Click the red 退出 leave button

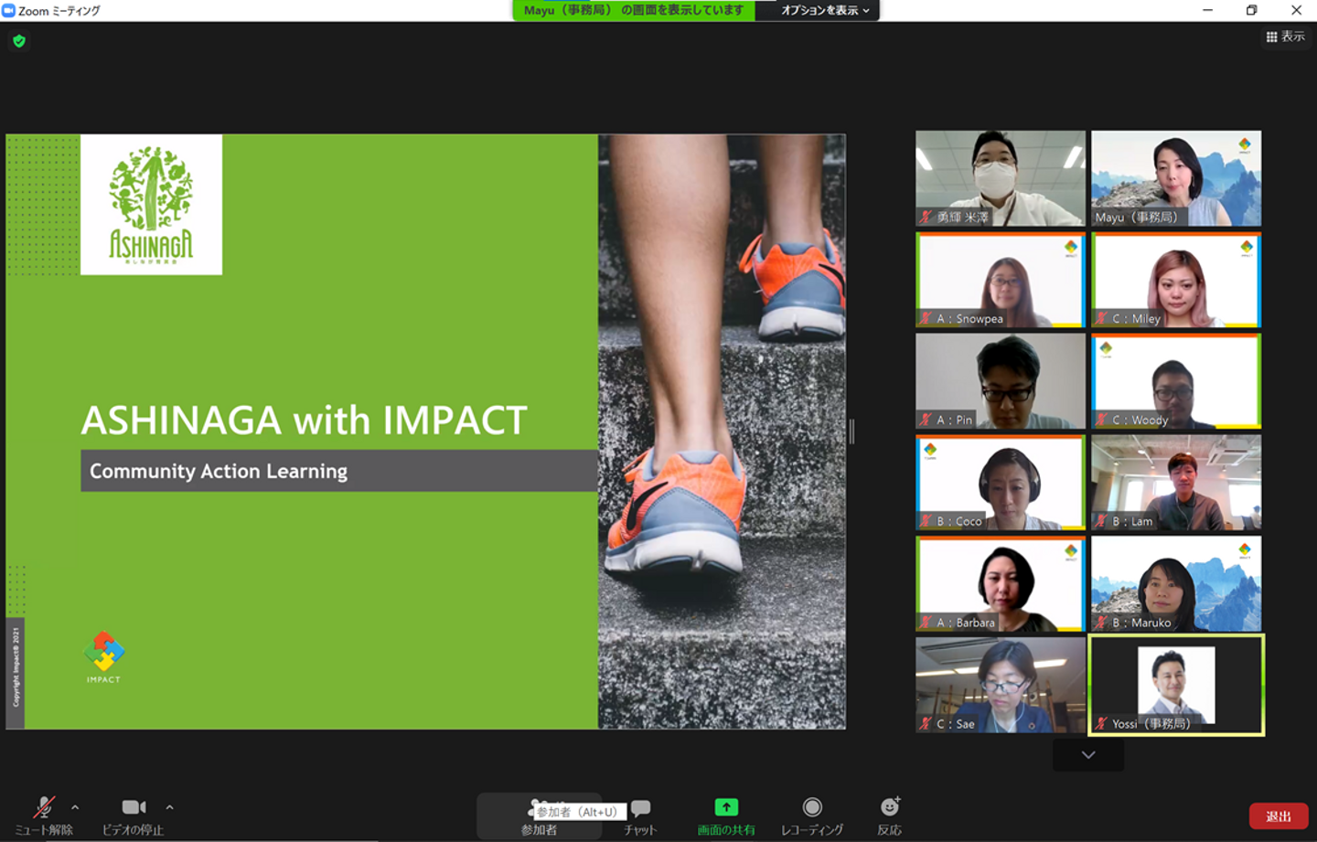(x=1279, y=815)
